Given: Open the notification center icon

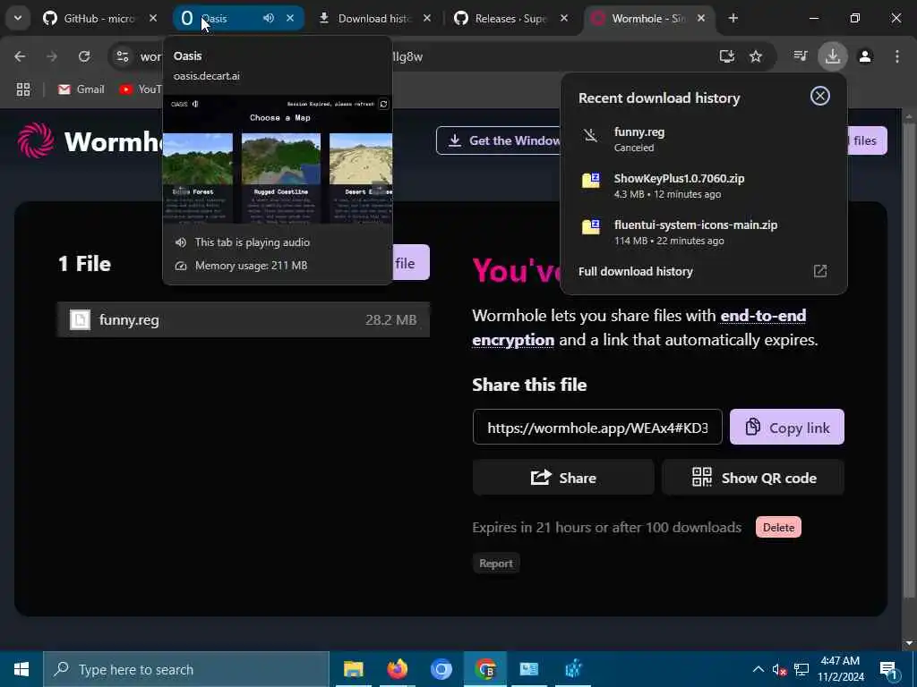Looking at the screenshot, I should tap(889, 669).
